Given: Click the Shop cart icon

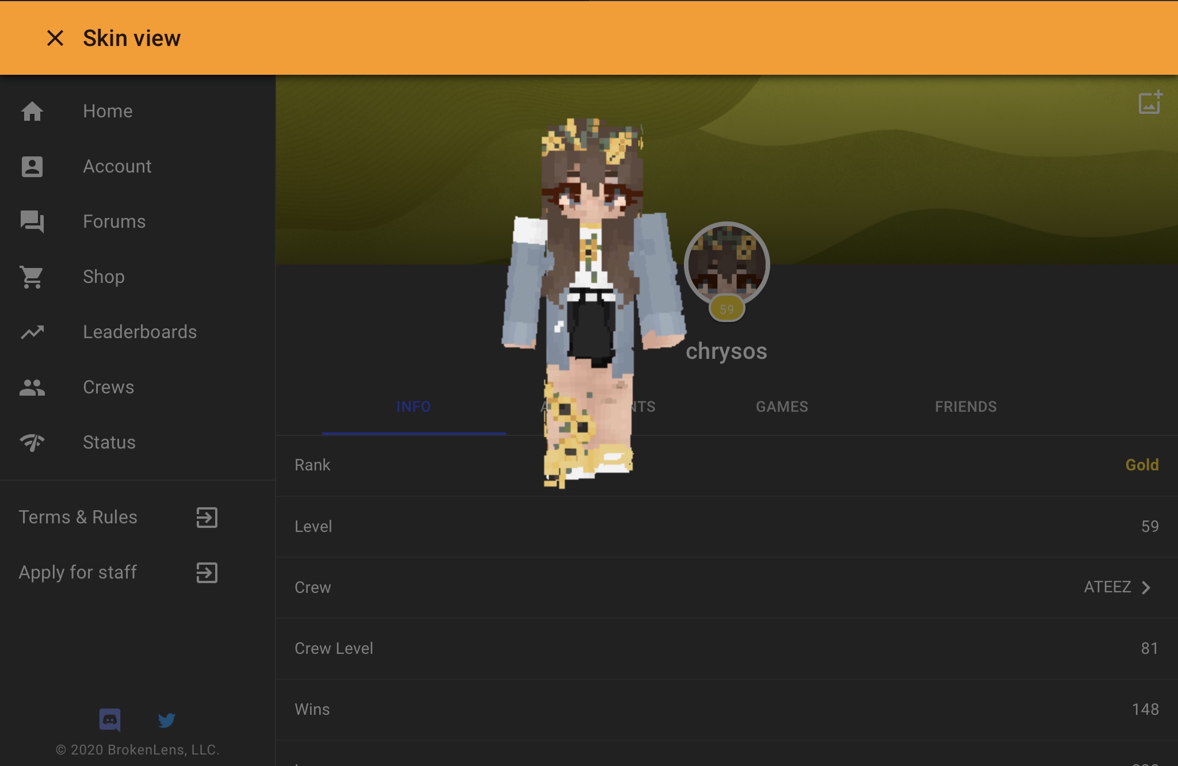Looking at the screenshot, I should (32, 277).
